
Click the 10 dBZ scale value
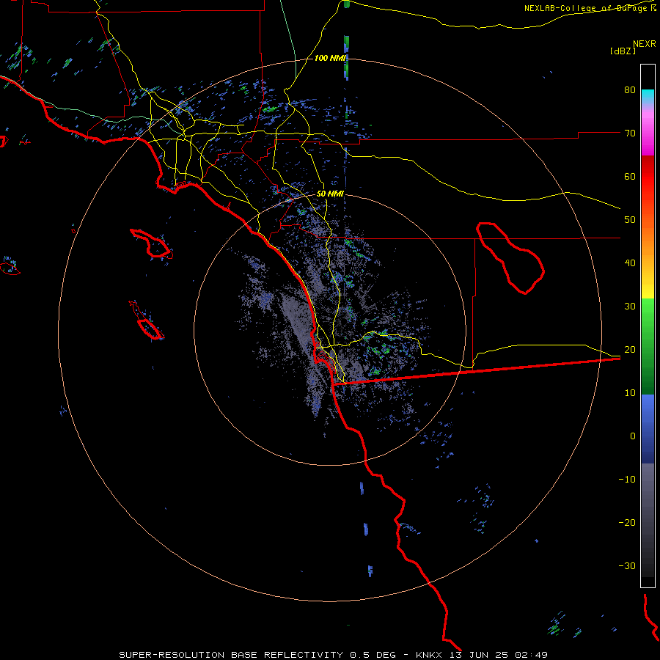[x=630, y=393]
